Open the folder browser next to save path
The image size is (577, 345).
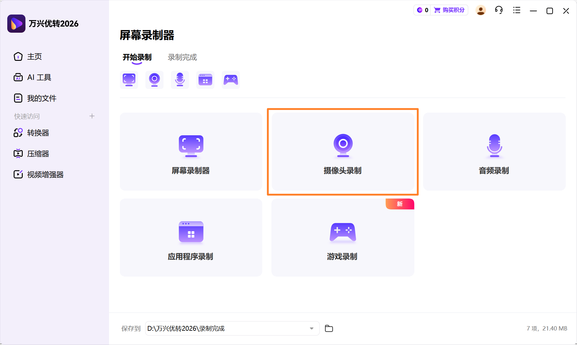coord(329,328)
